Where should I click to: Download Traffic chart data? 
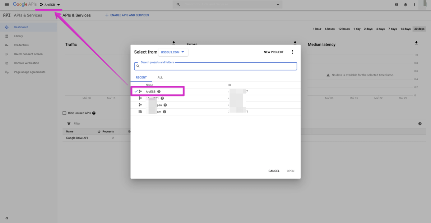tap(174, 43)
